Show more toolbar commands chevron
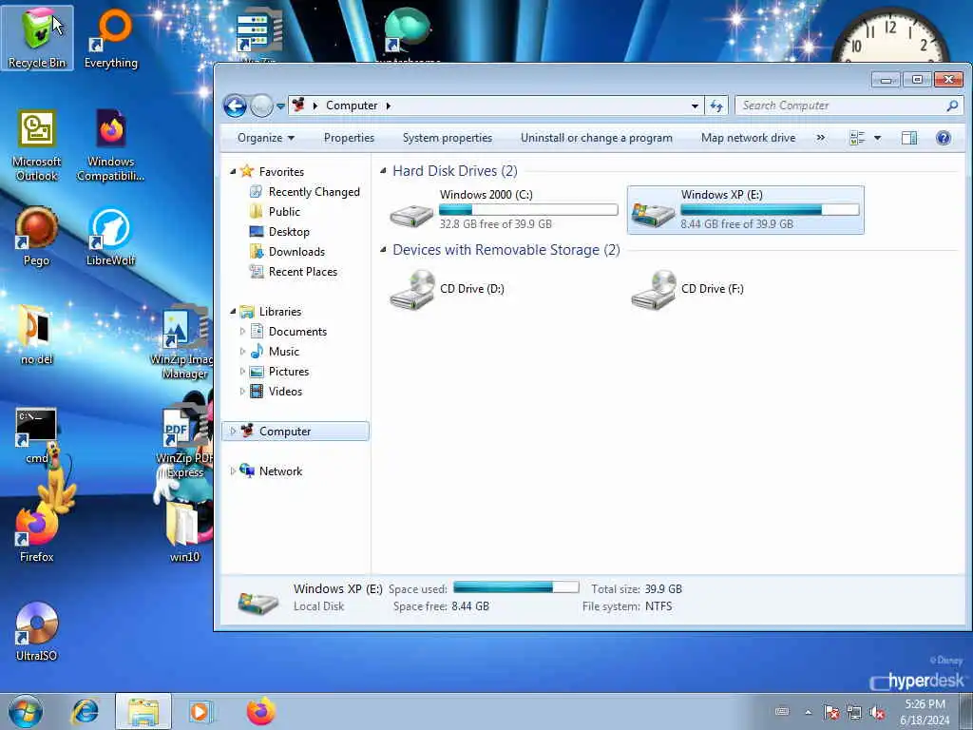The image size is (973, 730). pyautogui.click(x=821, y=138)
